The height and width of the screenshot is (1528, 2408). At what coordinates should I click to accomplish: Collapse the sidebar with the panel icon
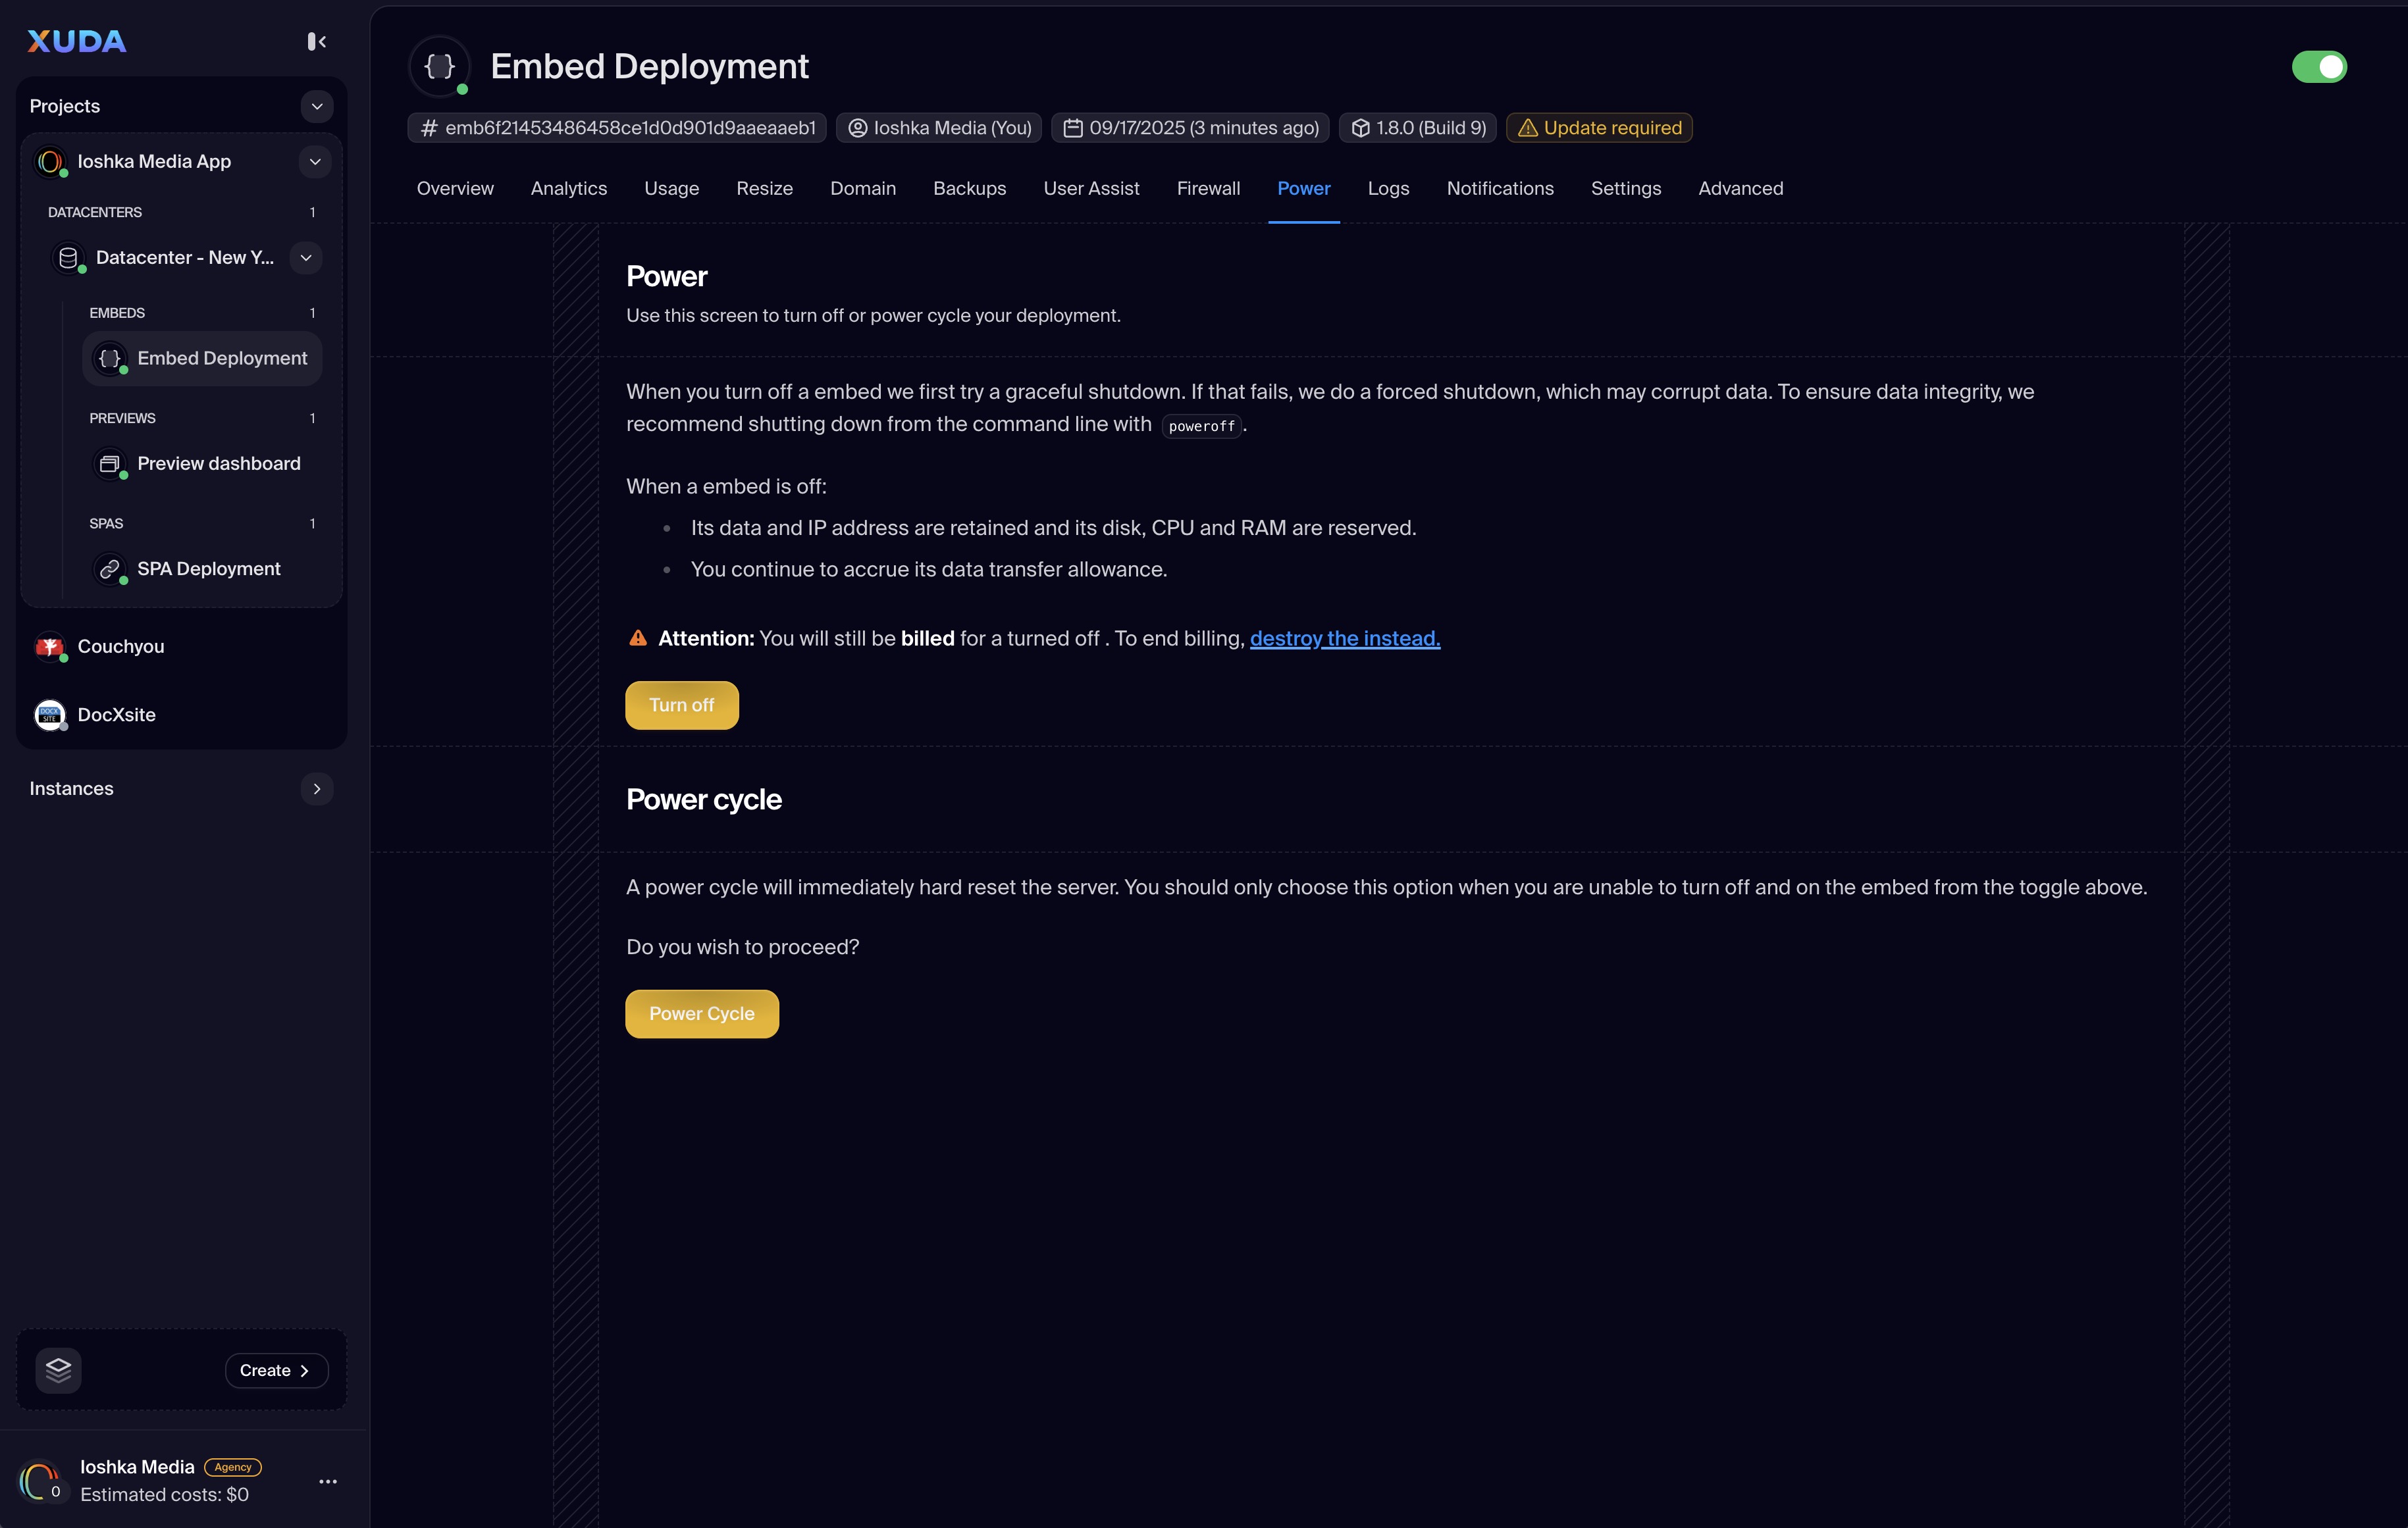316,41
